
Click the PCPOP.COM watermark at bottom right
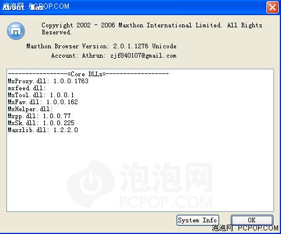pos(245,229)
